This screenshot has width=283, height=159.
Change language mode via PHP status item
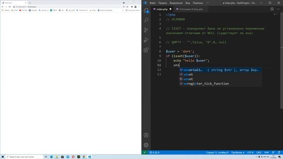[x=267, y=152]
